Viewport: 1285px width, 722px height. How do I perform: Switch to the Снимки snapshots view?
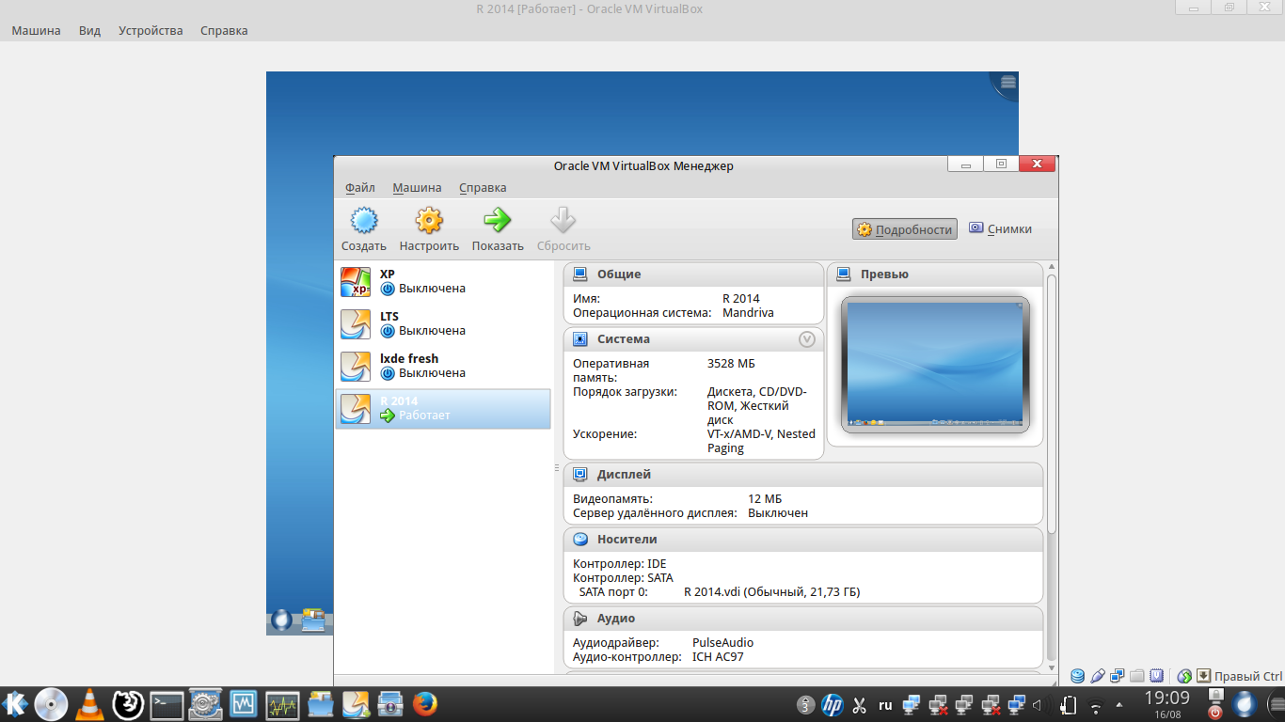(x=1000, y=228)
